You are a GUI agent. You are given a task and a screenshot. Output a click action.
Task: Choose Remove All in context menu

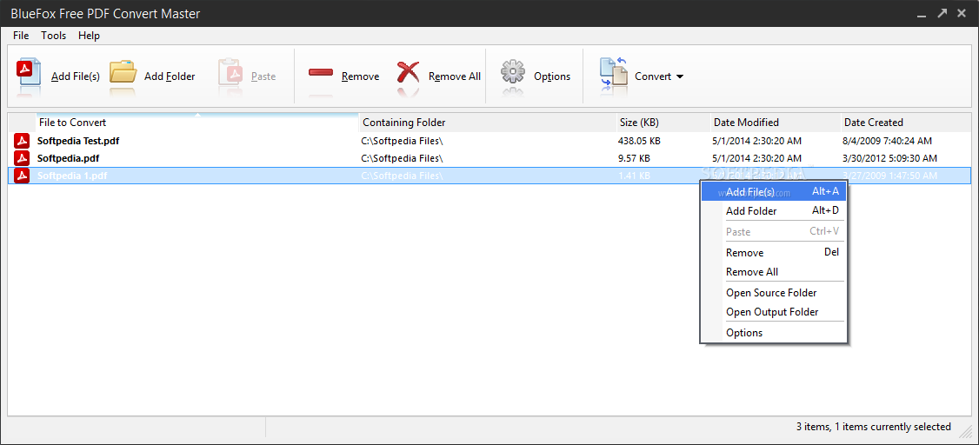(x=773, y=271)
